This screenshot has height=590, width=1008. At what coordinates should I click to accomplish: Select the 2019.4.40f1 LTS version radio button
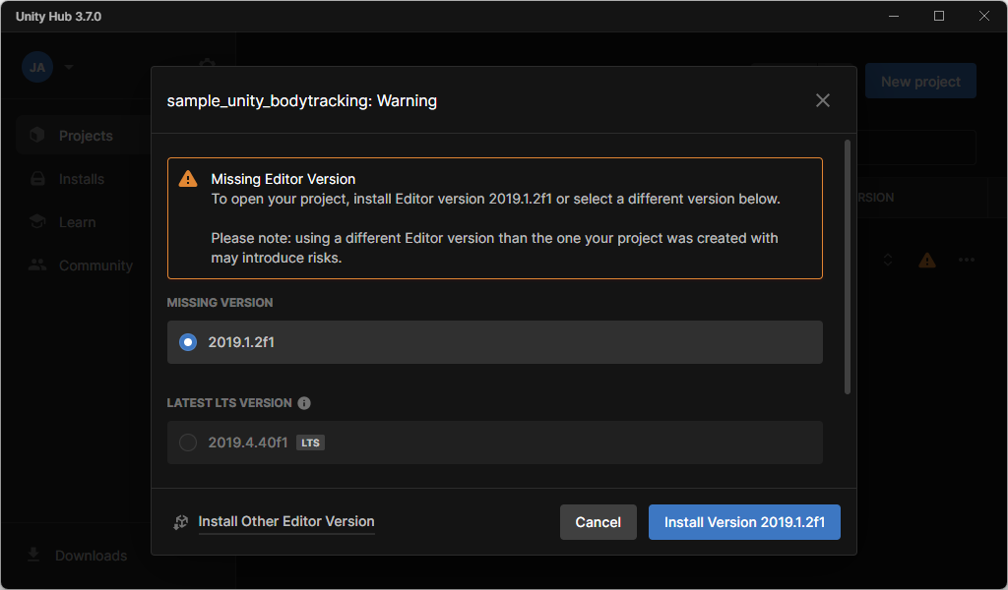[x=188, y=442]
